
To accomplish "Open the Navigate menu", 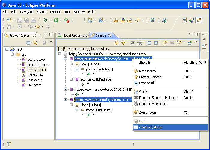I will pyautogui.click(x=27, y=12).
